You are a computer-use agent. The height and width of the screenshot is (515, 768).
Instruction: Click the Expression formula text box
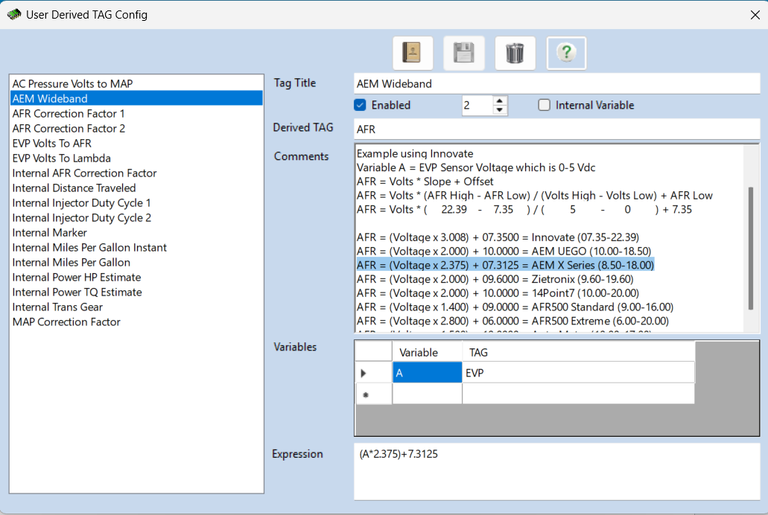[555, 471]
